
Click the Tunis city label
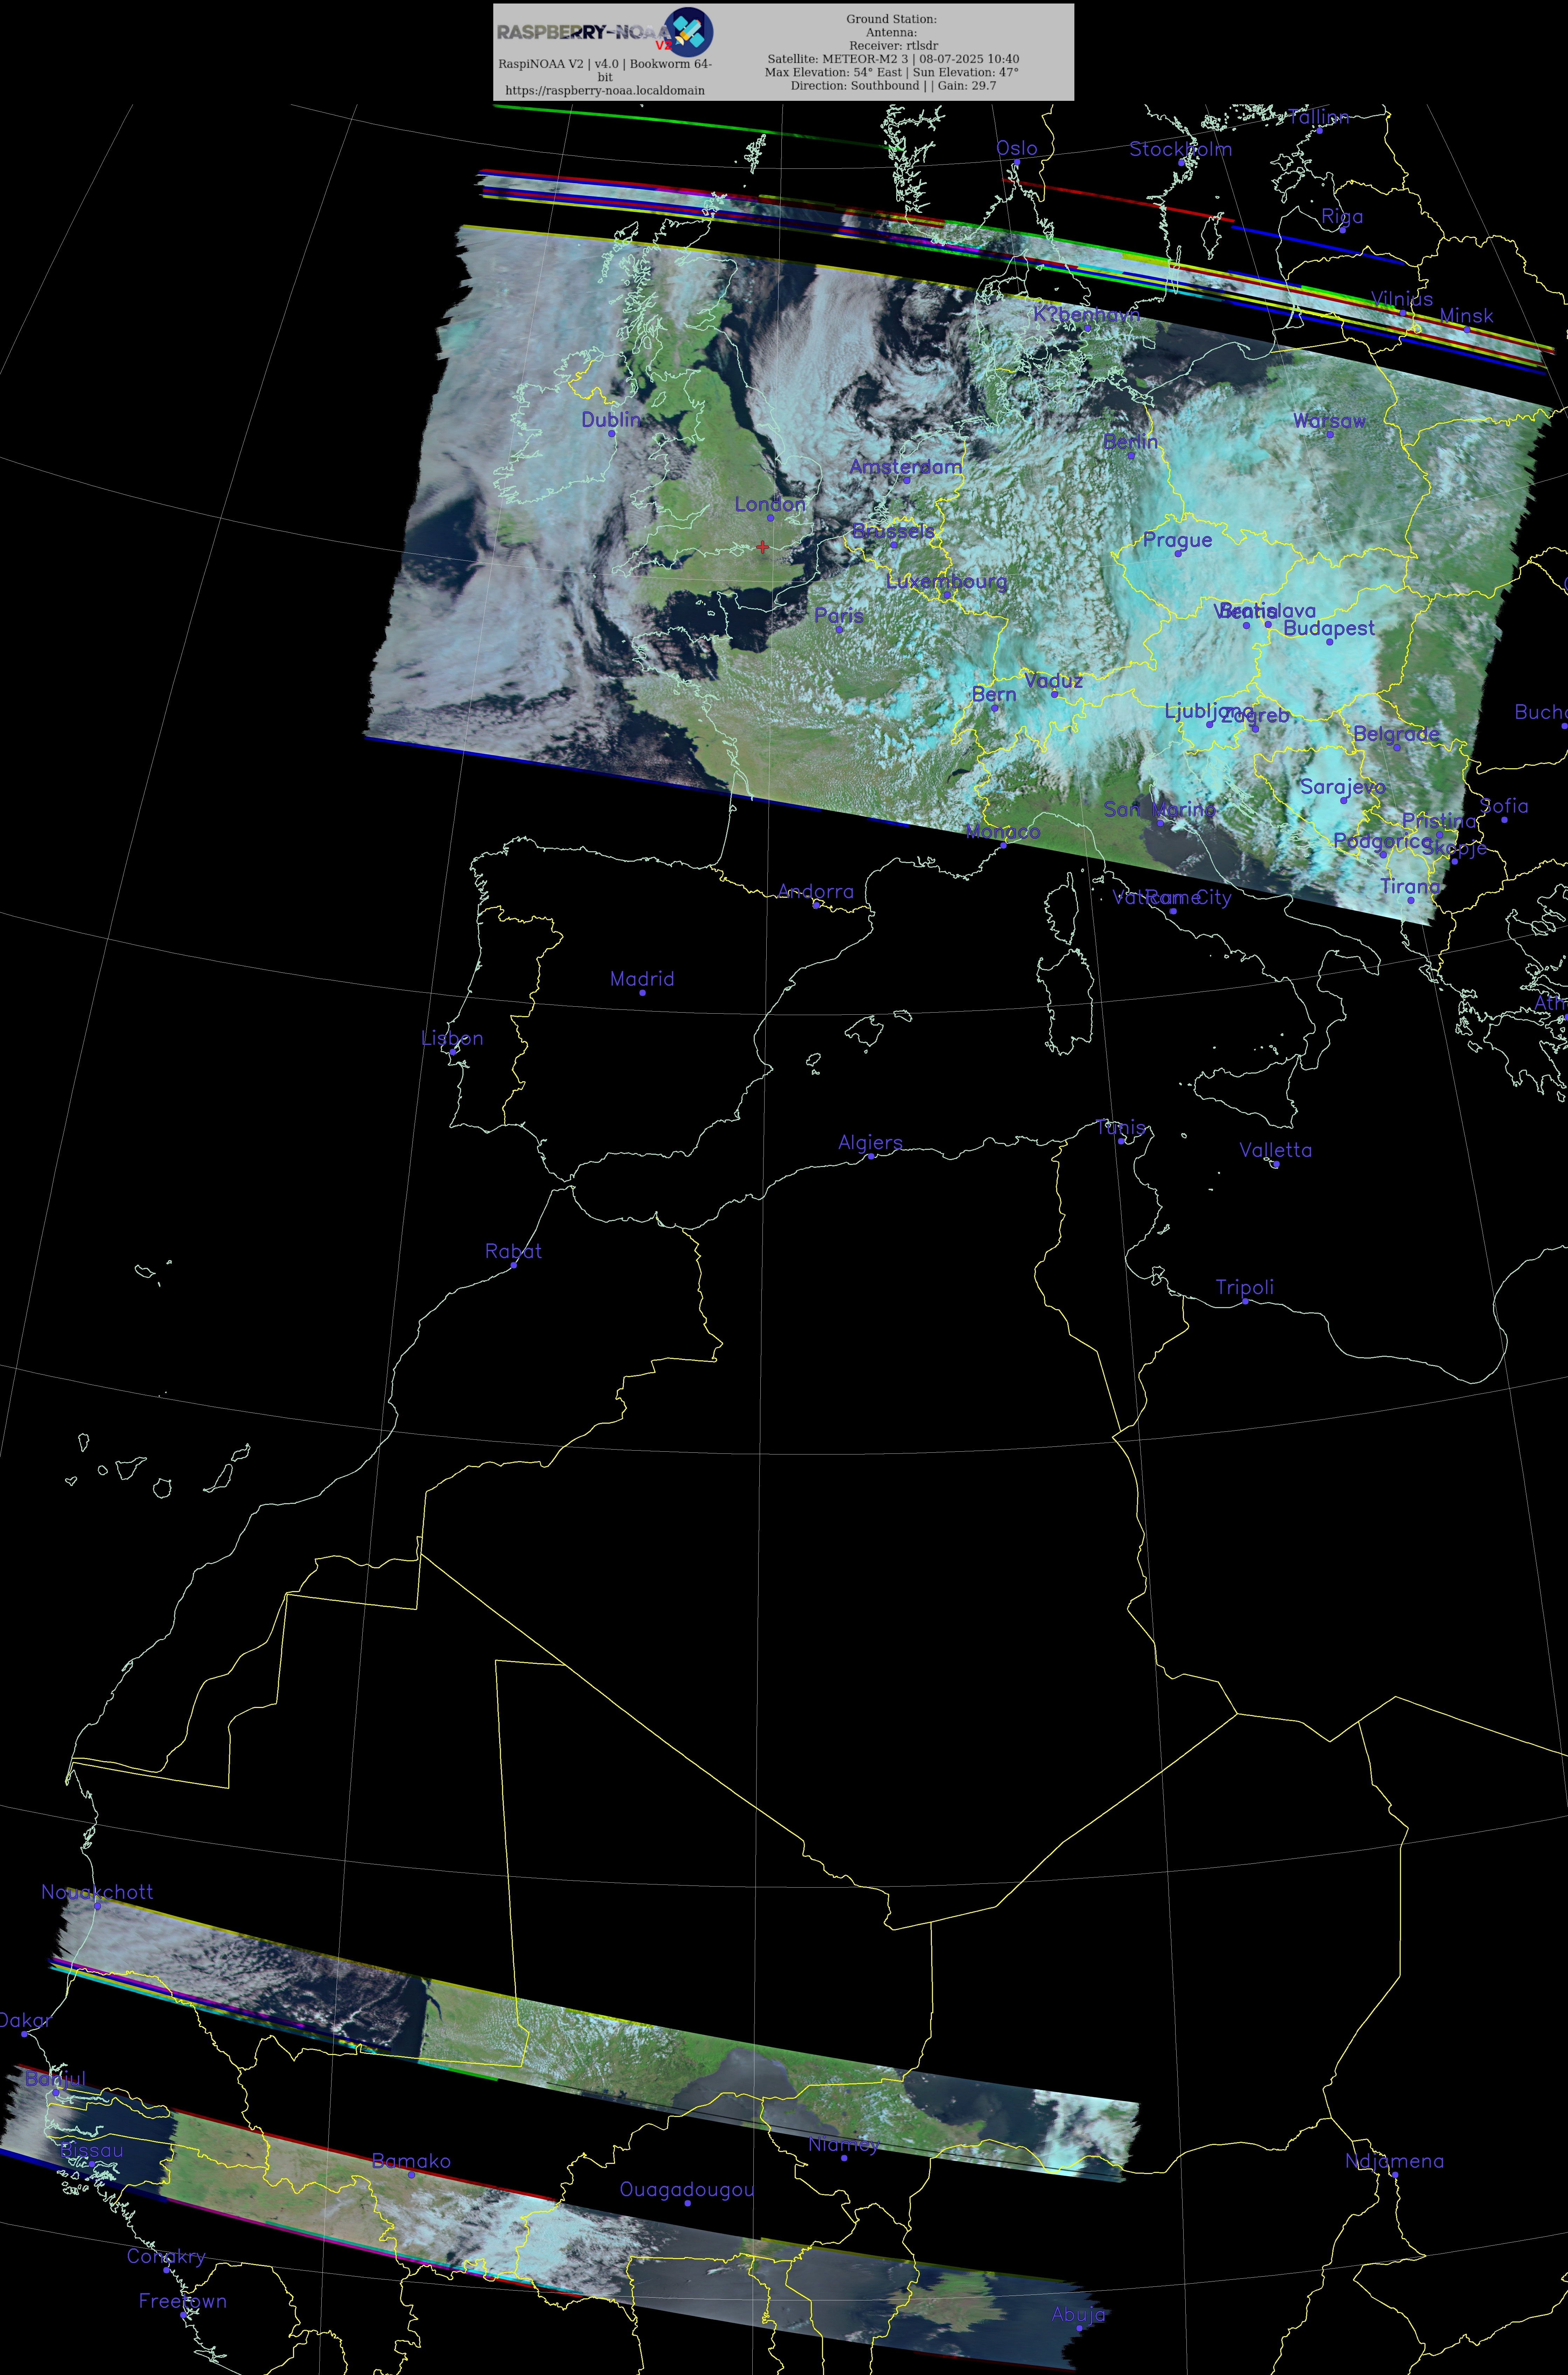(x=1121, y=1128)
